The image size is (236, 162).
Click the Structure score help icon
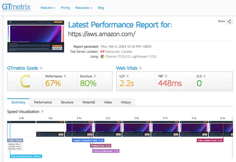(95, 76)
